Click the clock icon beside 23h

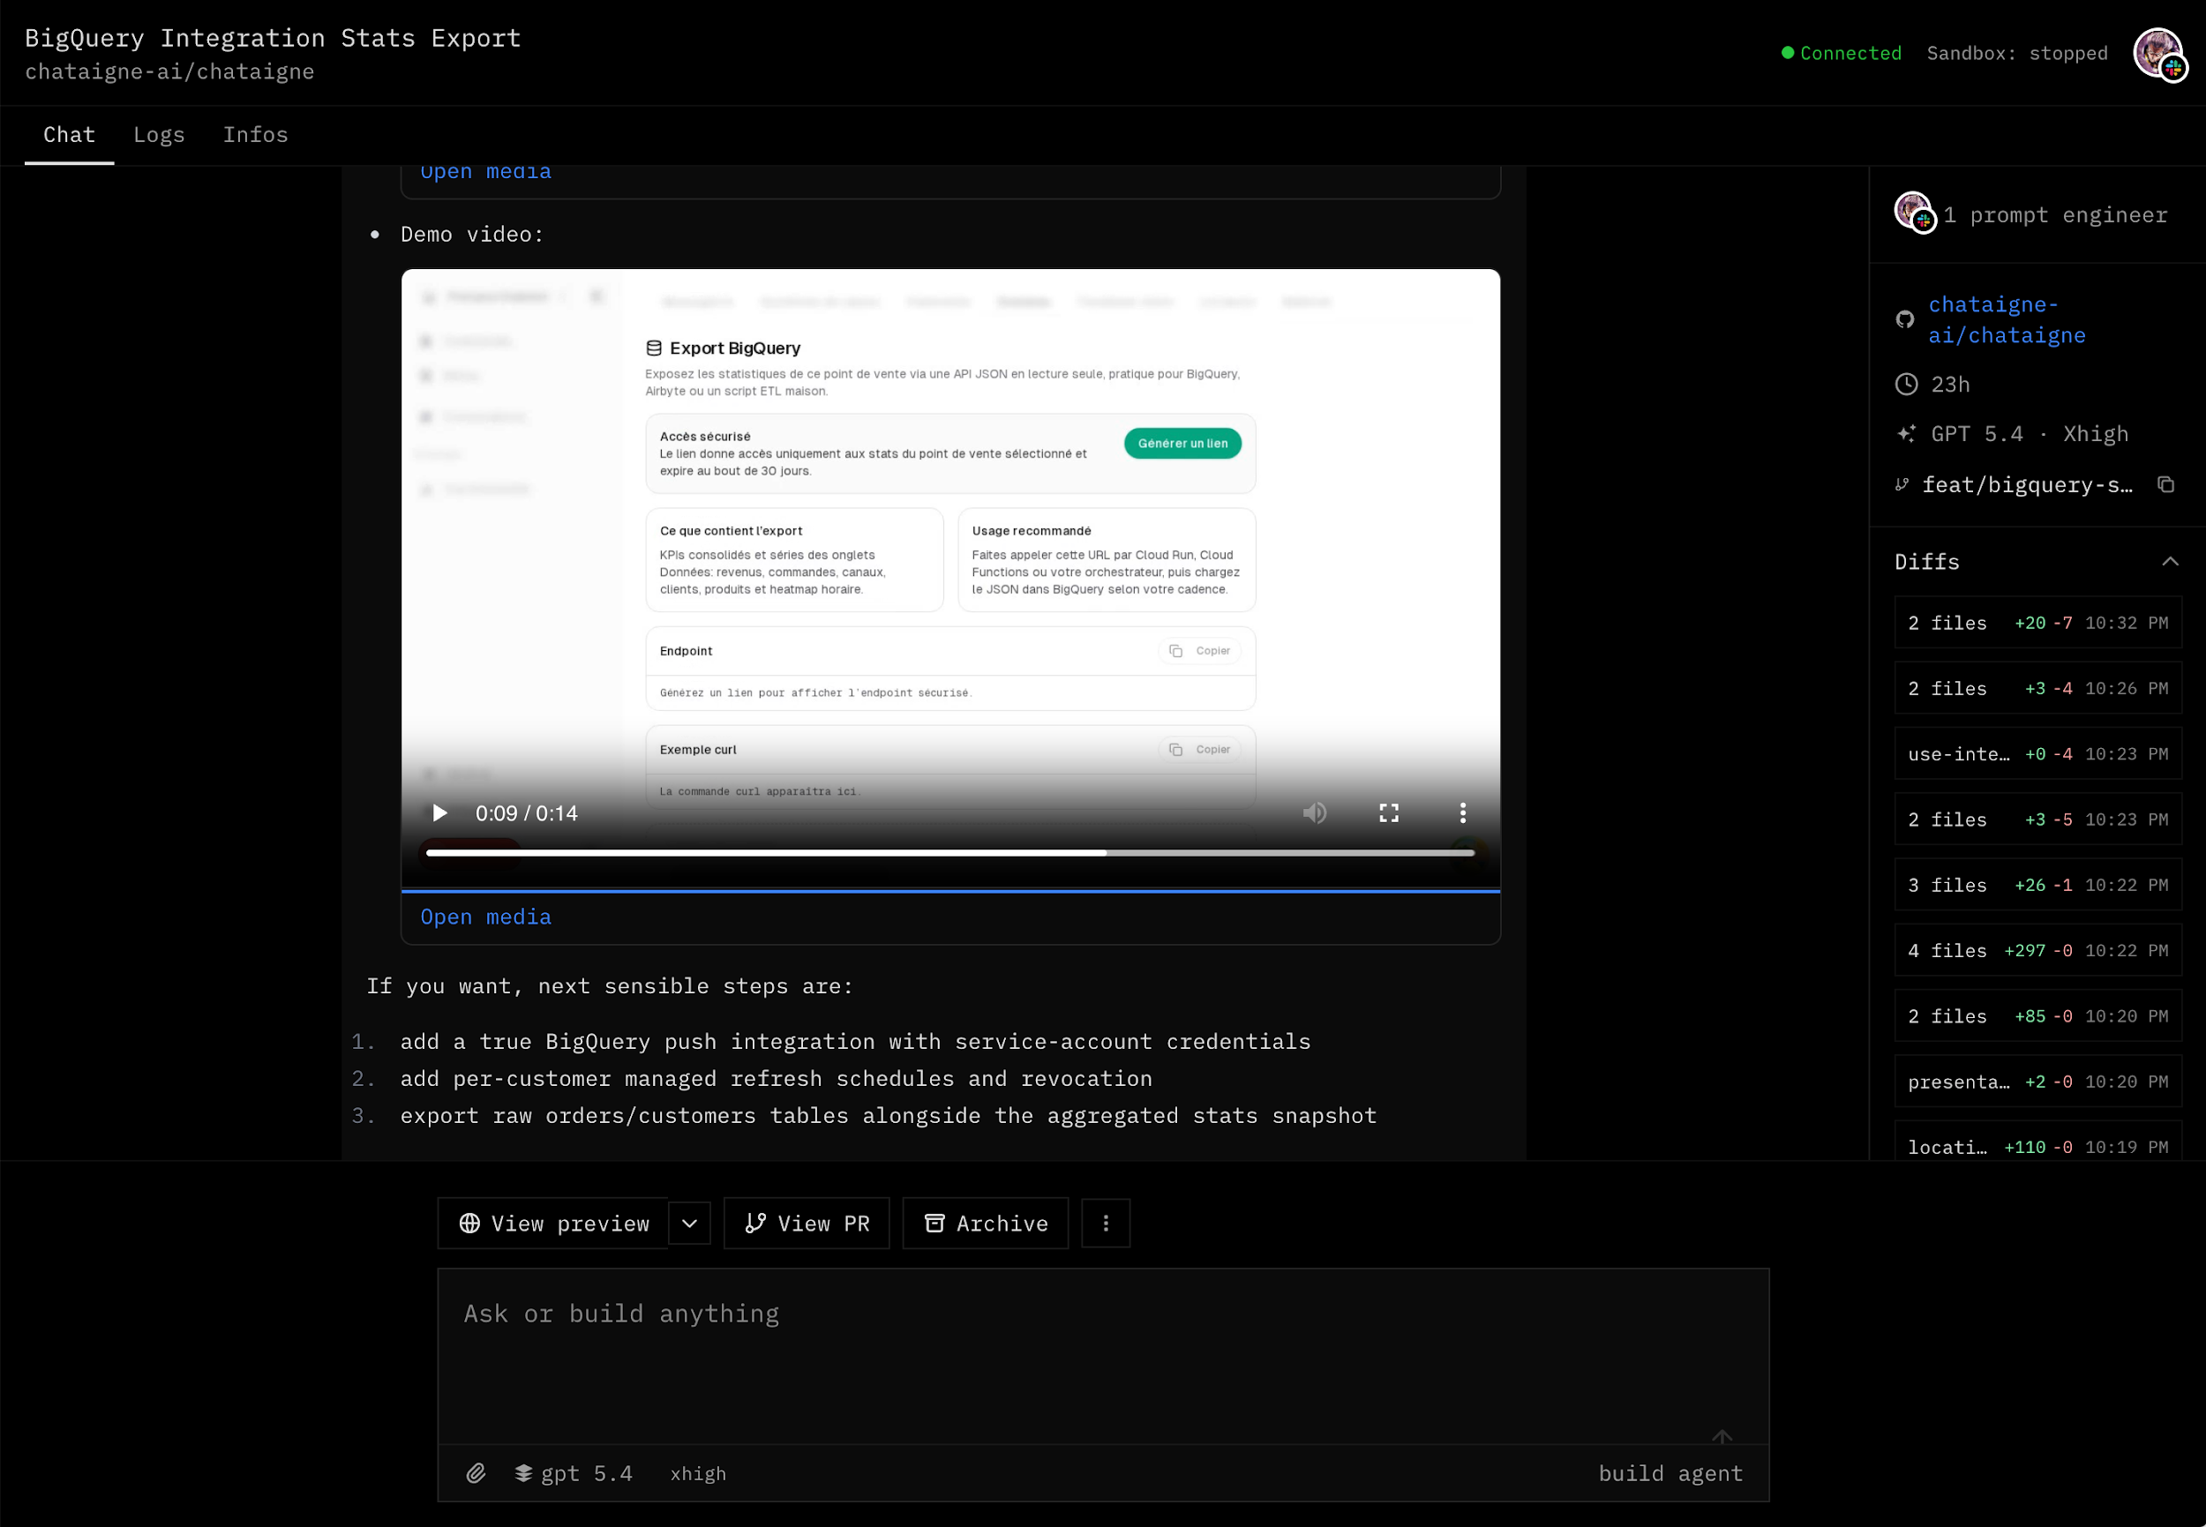click(1907, 385)
